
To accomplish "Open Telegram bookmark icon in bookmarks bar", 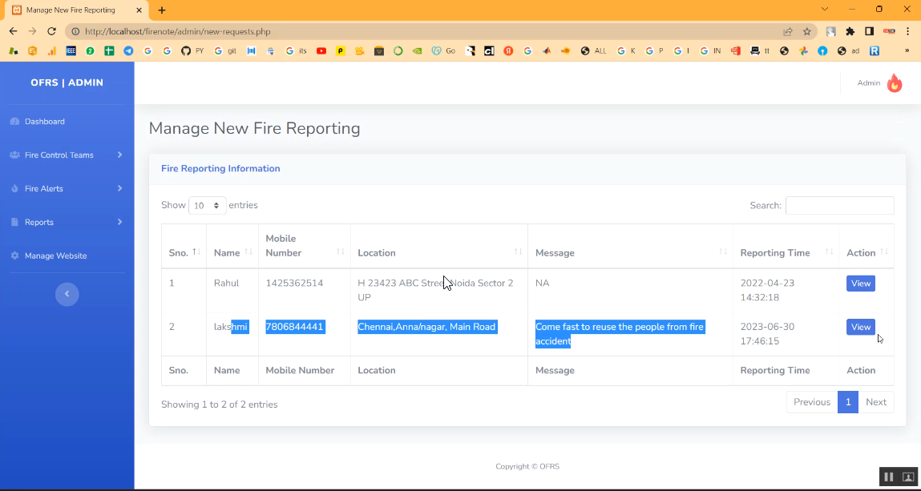I will click(x=128, y=50).
